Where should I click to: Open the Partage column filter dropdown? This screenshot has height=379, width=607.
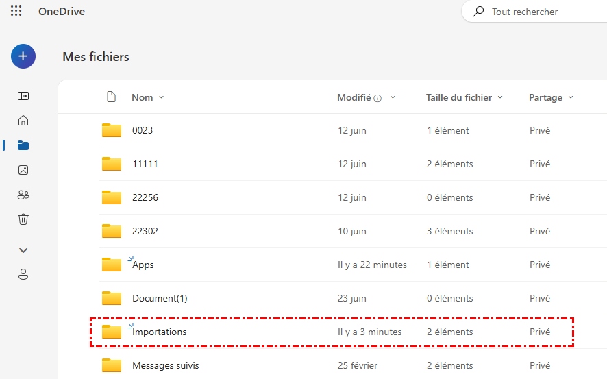[571, 97]
